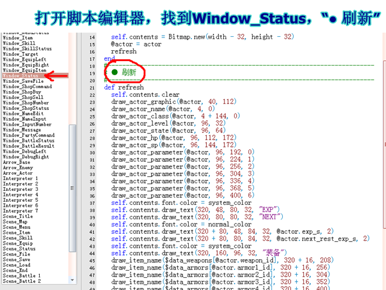Select Window_ShopBuy script entry
The image size is (386, 290).
tap(22, 92)
